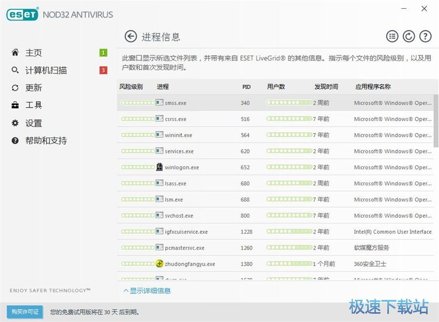Click the csrss.exe process icon
This screenshot has width=439, height=322.
[159, 118]
